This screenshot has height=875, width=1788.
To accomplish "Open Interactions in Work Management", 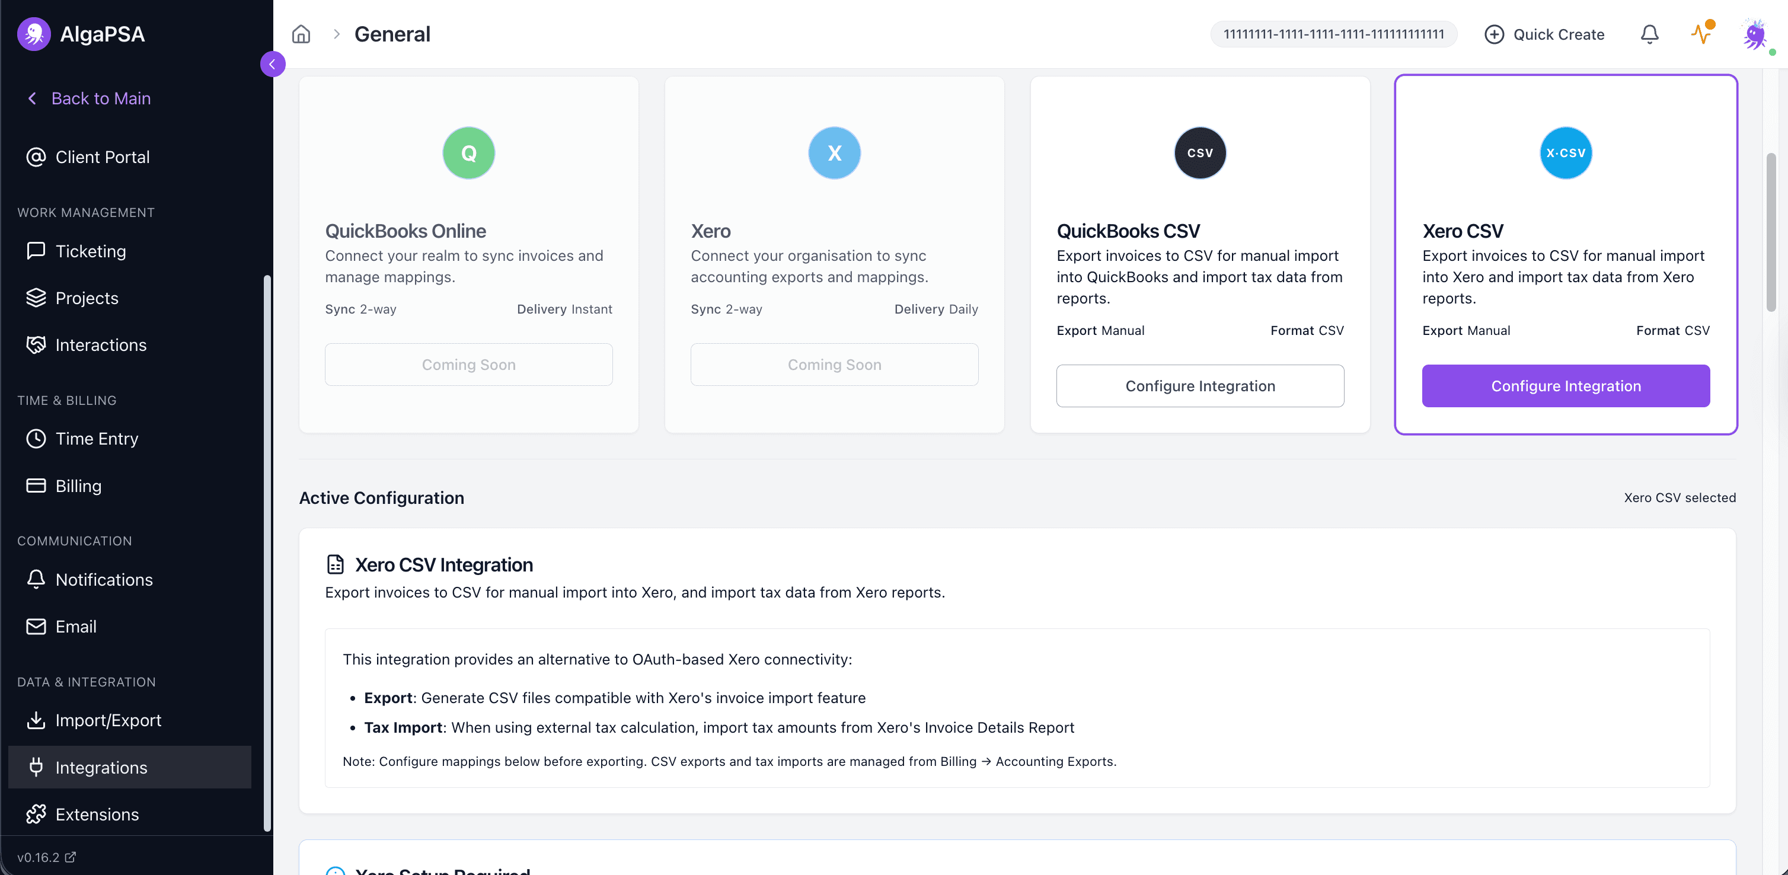I will click(101, 345).
